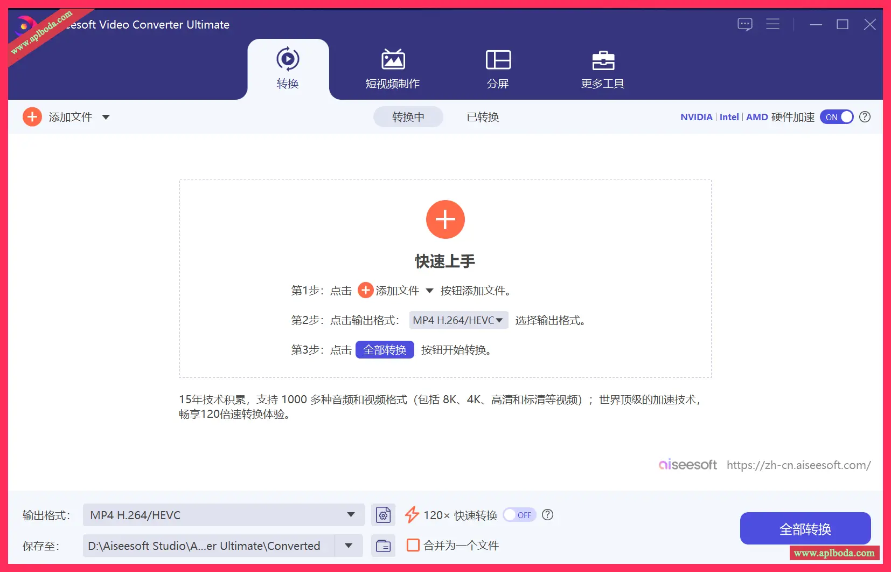This screenshot has height=572, width=891.
Task: Select the 转换 tab label
Action: (x=288, y=84)
